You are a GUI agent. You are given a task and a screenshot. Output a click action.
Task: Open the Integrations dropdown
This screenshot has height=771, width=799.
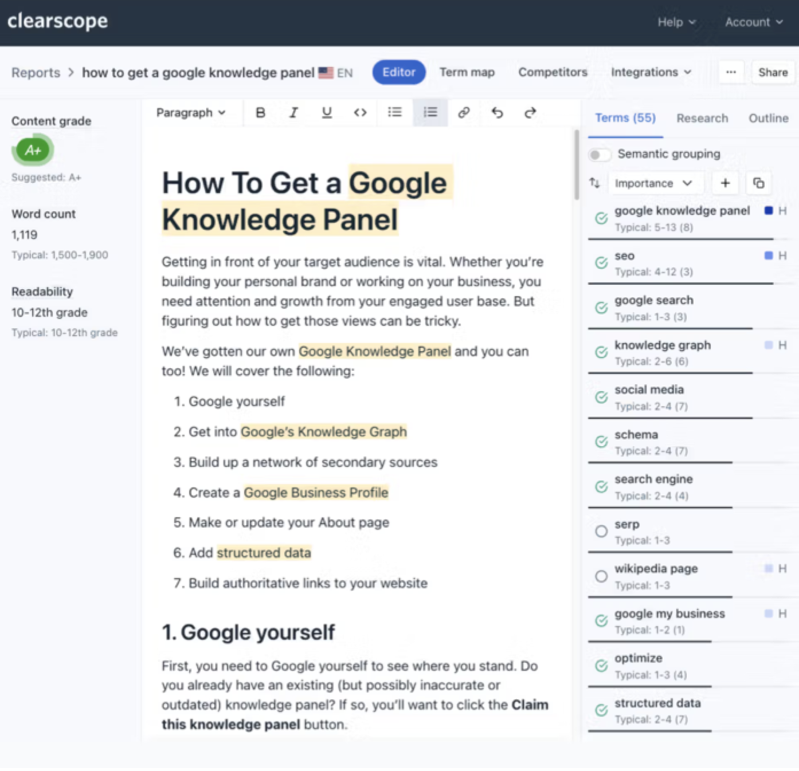click(x=651, y=72)
